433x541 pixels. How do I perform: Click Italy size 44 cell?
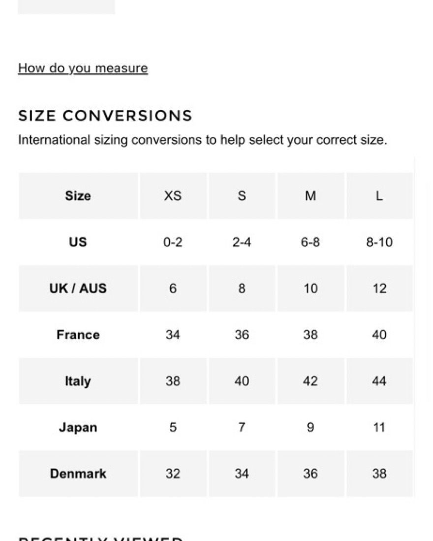tap(379, 381)
